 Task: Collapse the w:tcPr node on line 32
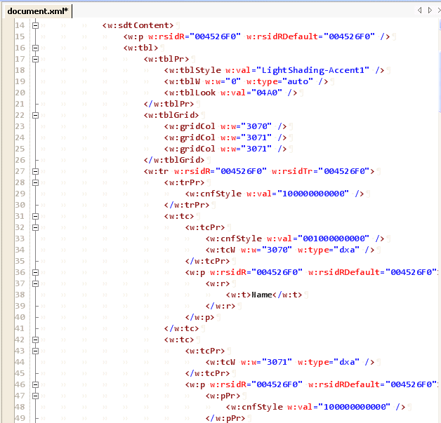click(x=35, y=227)
